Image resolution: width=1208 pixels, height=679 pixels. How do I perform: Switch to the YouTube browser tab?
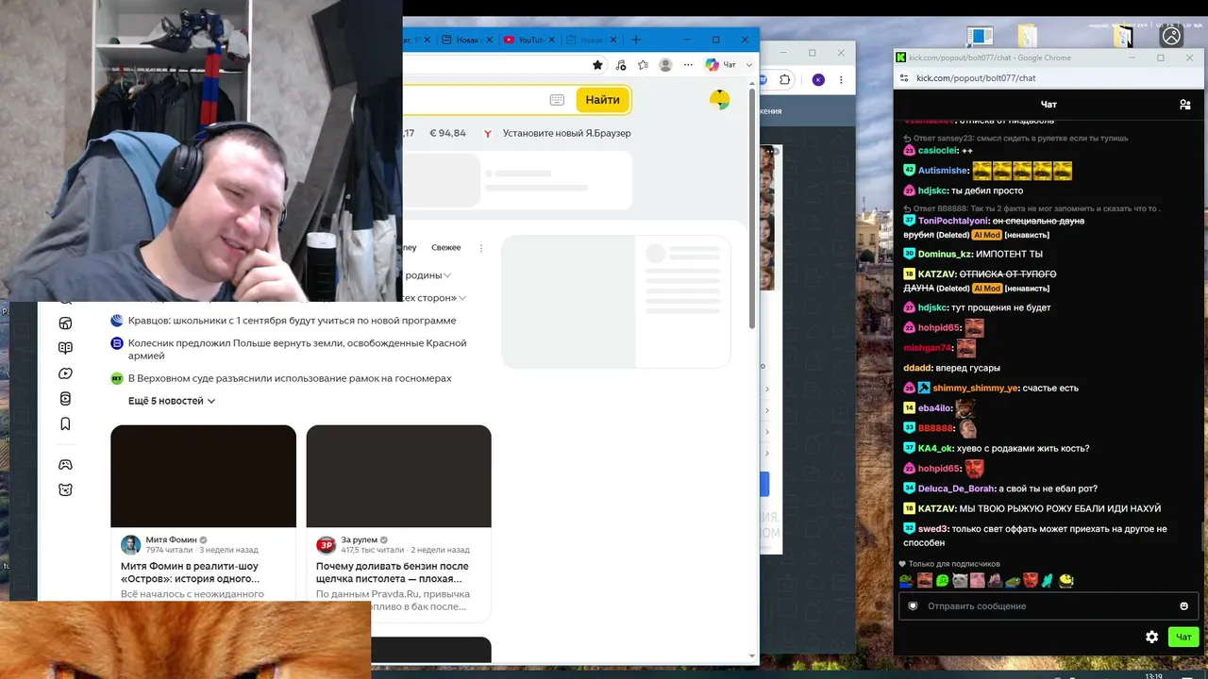[525, 40]
